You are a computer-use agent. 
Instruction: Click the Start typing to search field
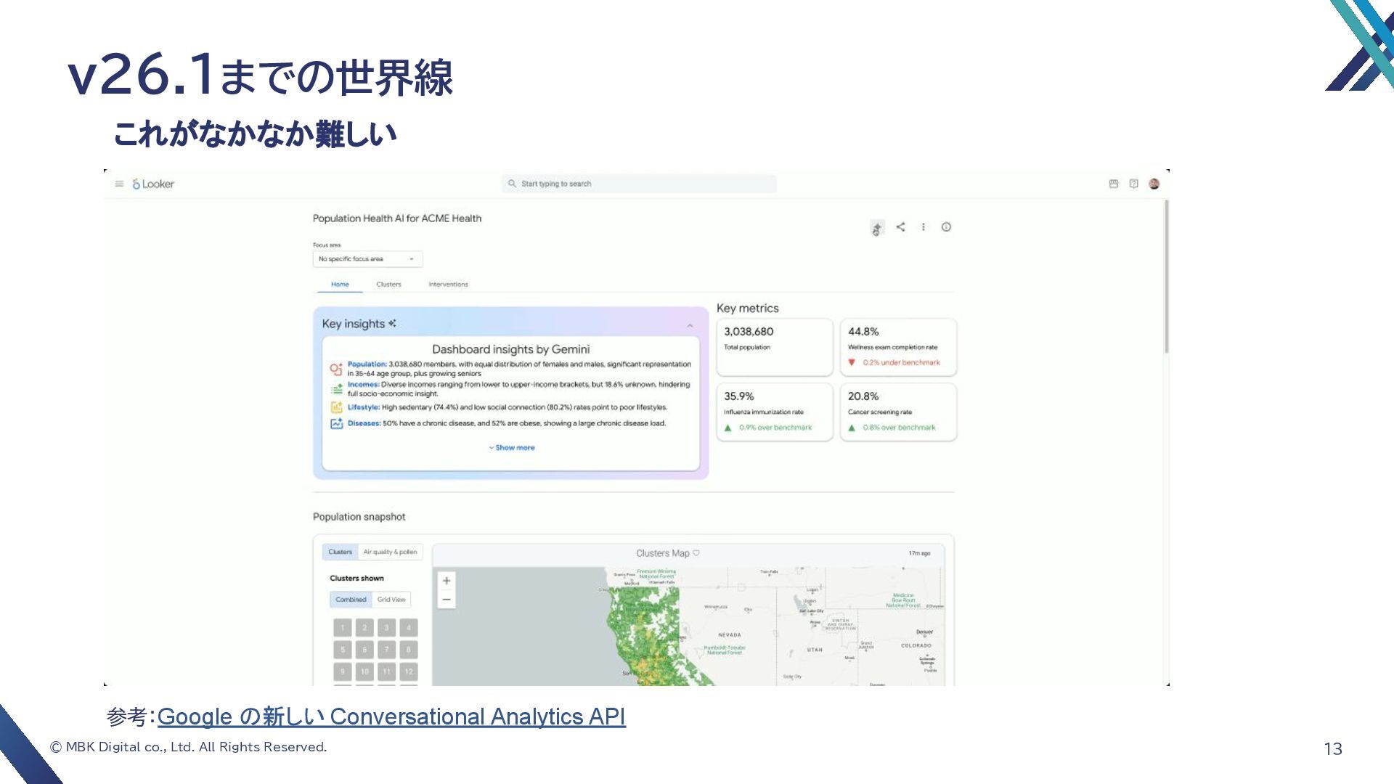tap(639, 184)
